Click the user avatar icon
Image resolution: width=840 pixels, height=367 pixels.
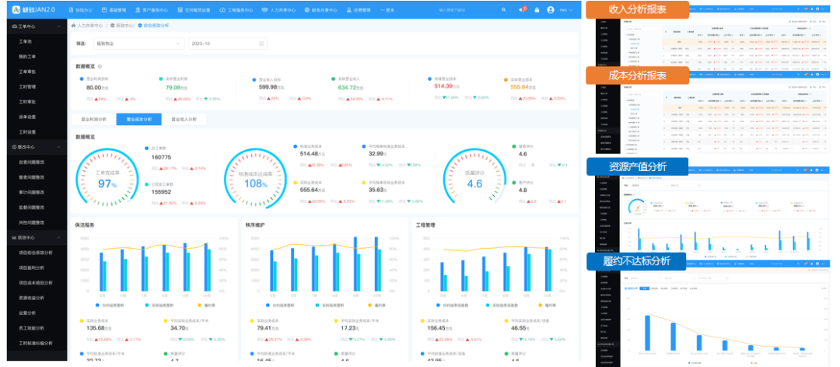pyautogui.click(x=551, y=10)
